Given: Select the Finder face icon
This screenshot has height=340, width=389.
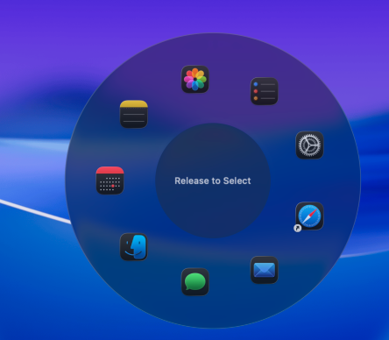Looking at the screenshot, I should pyautogui.click(x=134, y=247).
